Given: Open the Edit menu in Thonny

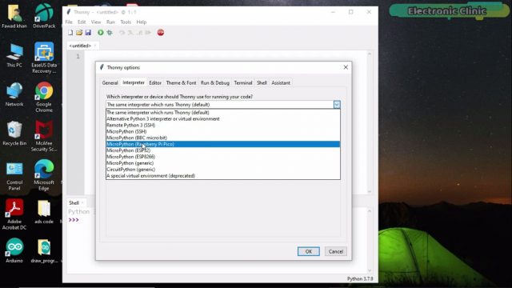Looking at the screenshot, I should (82, 22).
